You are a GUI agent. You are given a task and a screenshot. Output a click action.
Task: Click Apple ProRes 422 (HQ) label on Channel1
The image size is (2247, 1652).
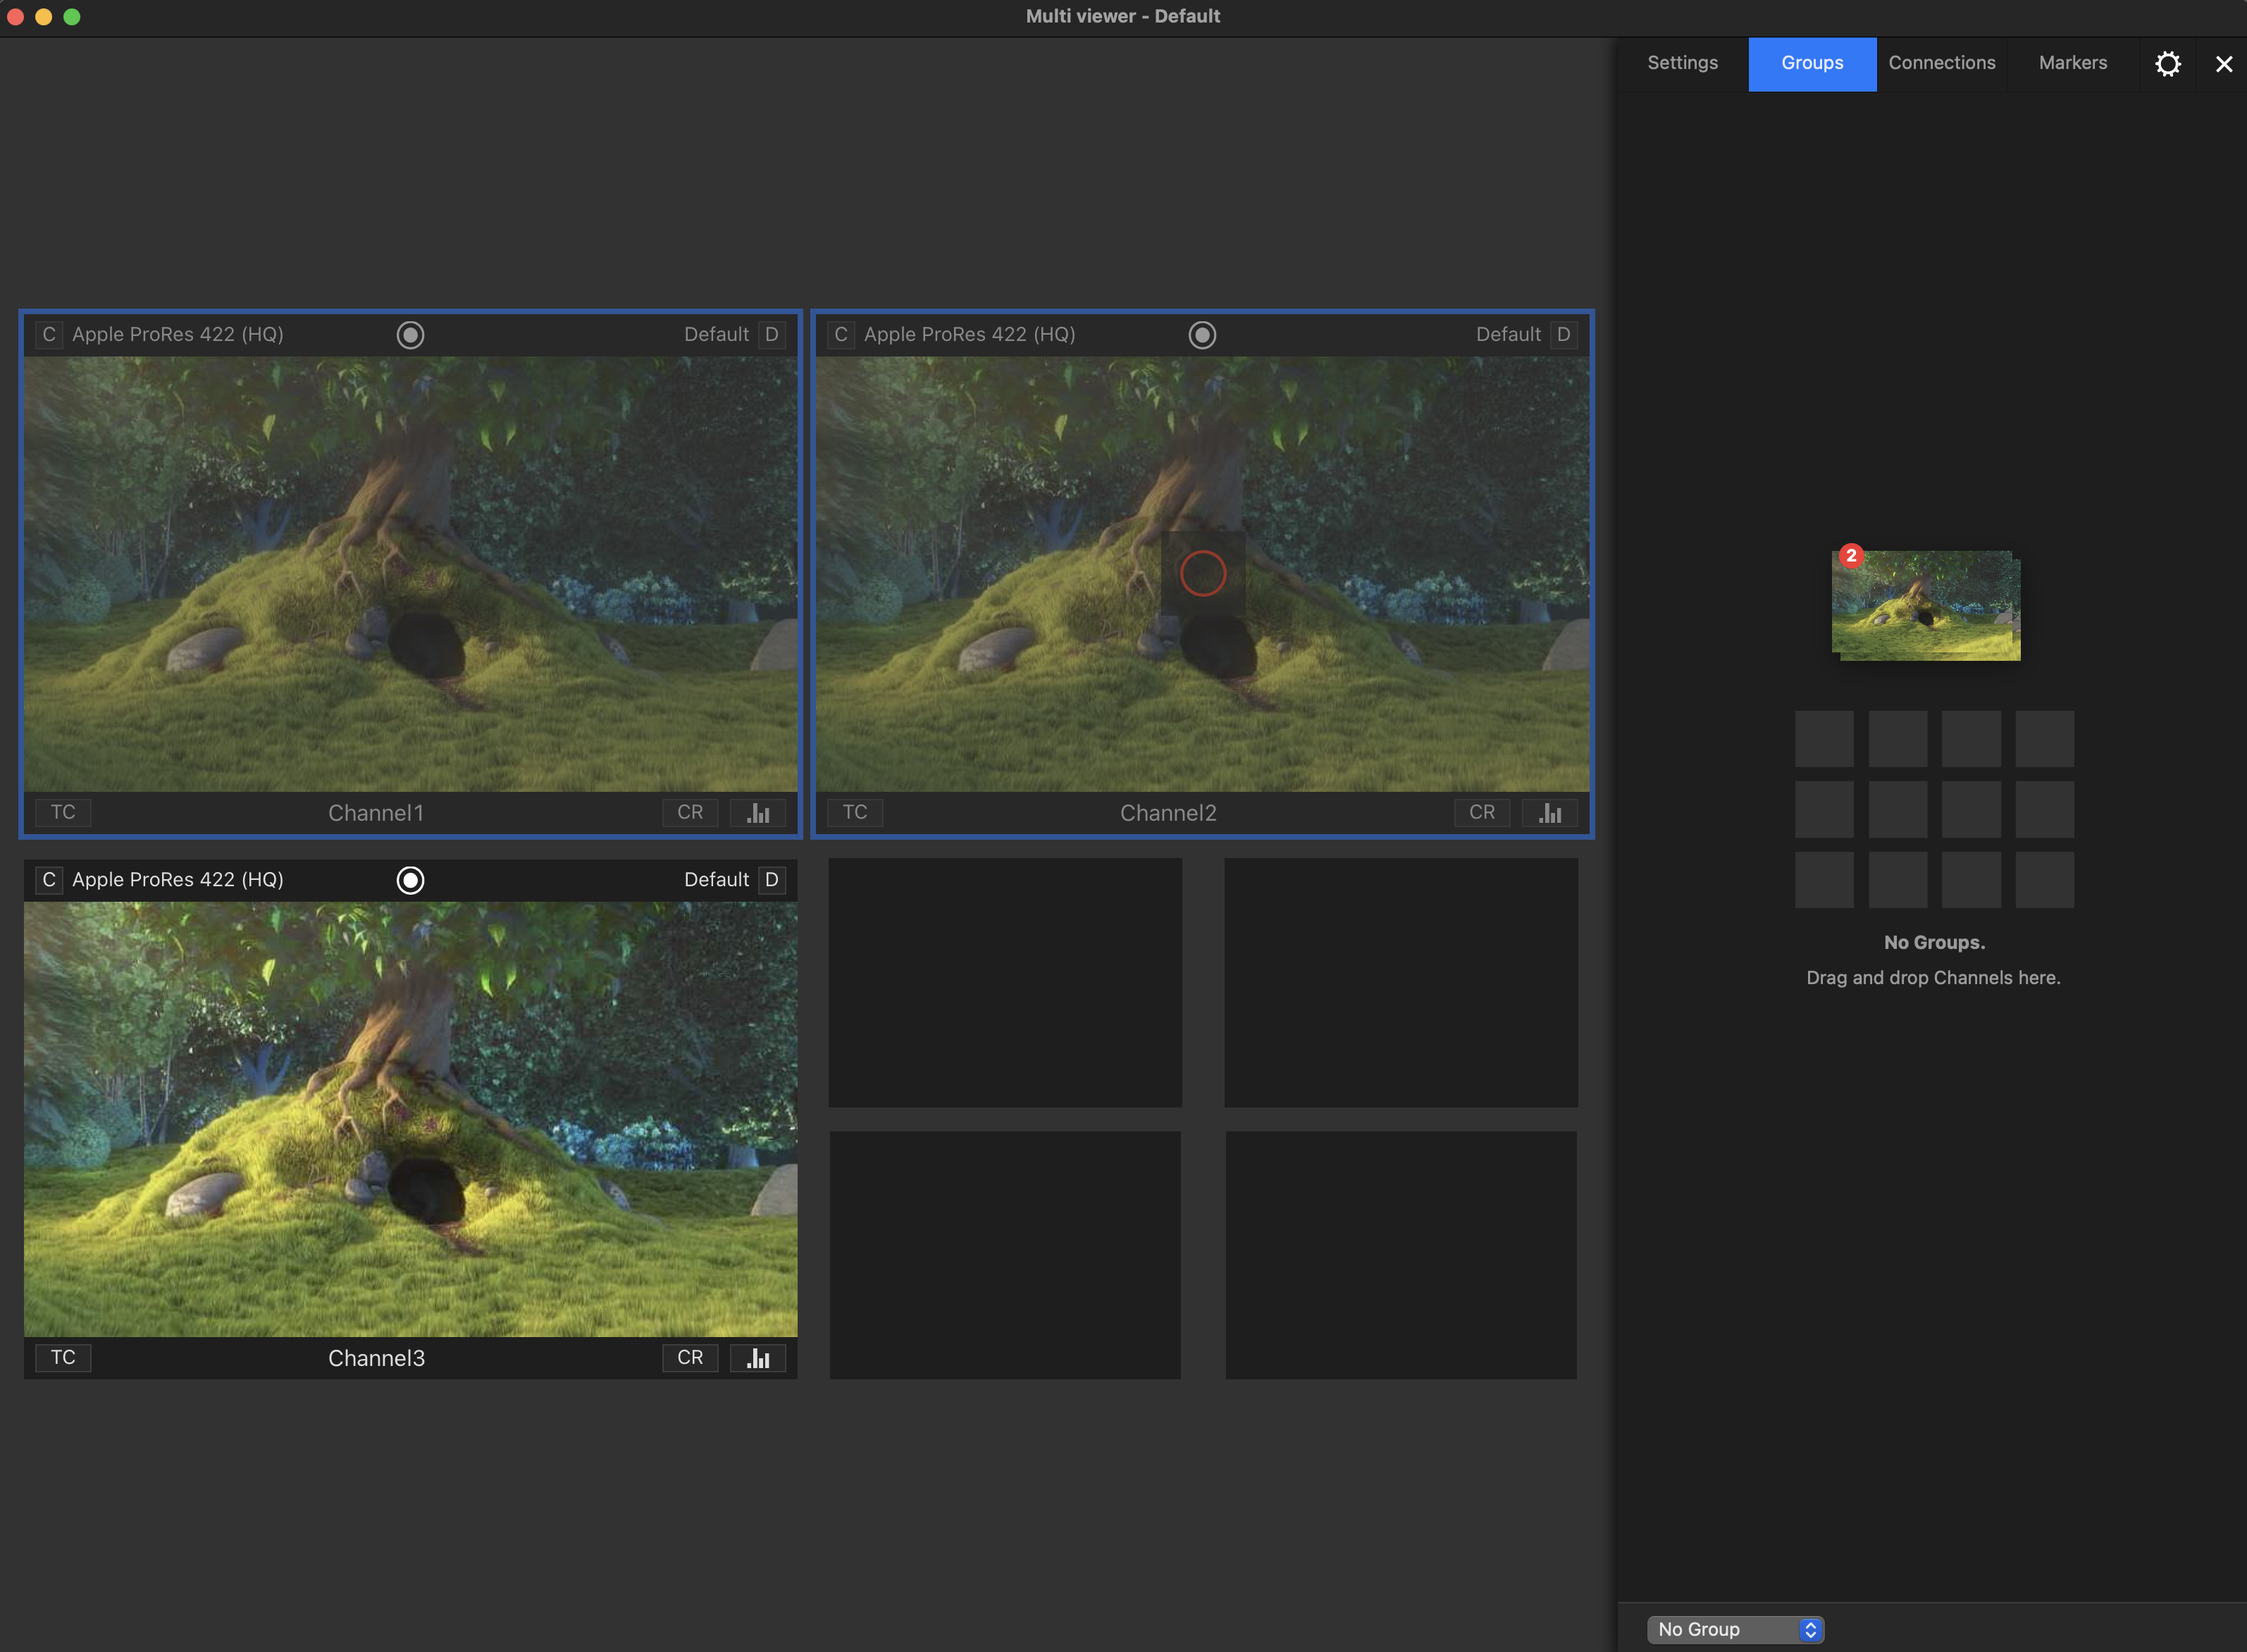point(178,334)
